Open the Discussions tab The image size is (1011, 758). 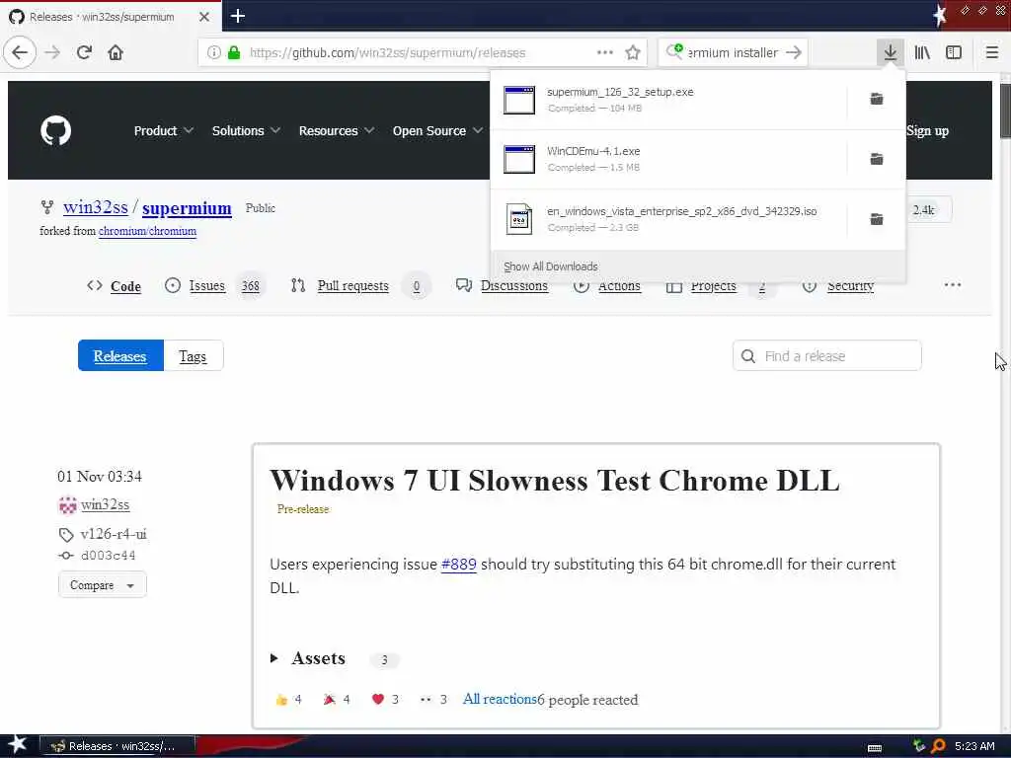pyautogui.click(x=502, y=285)
